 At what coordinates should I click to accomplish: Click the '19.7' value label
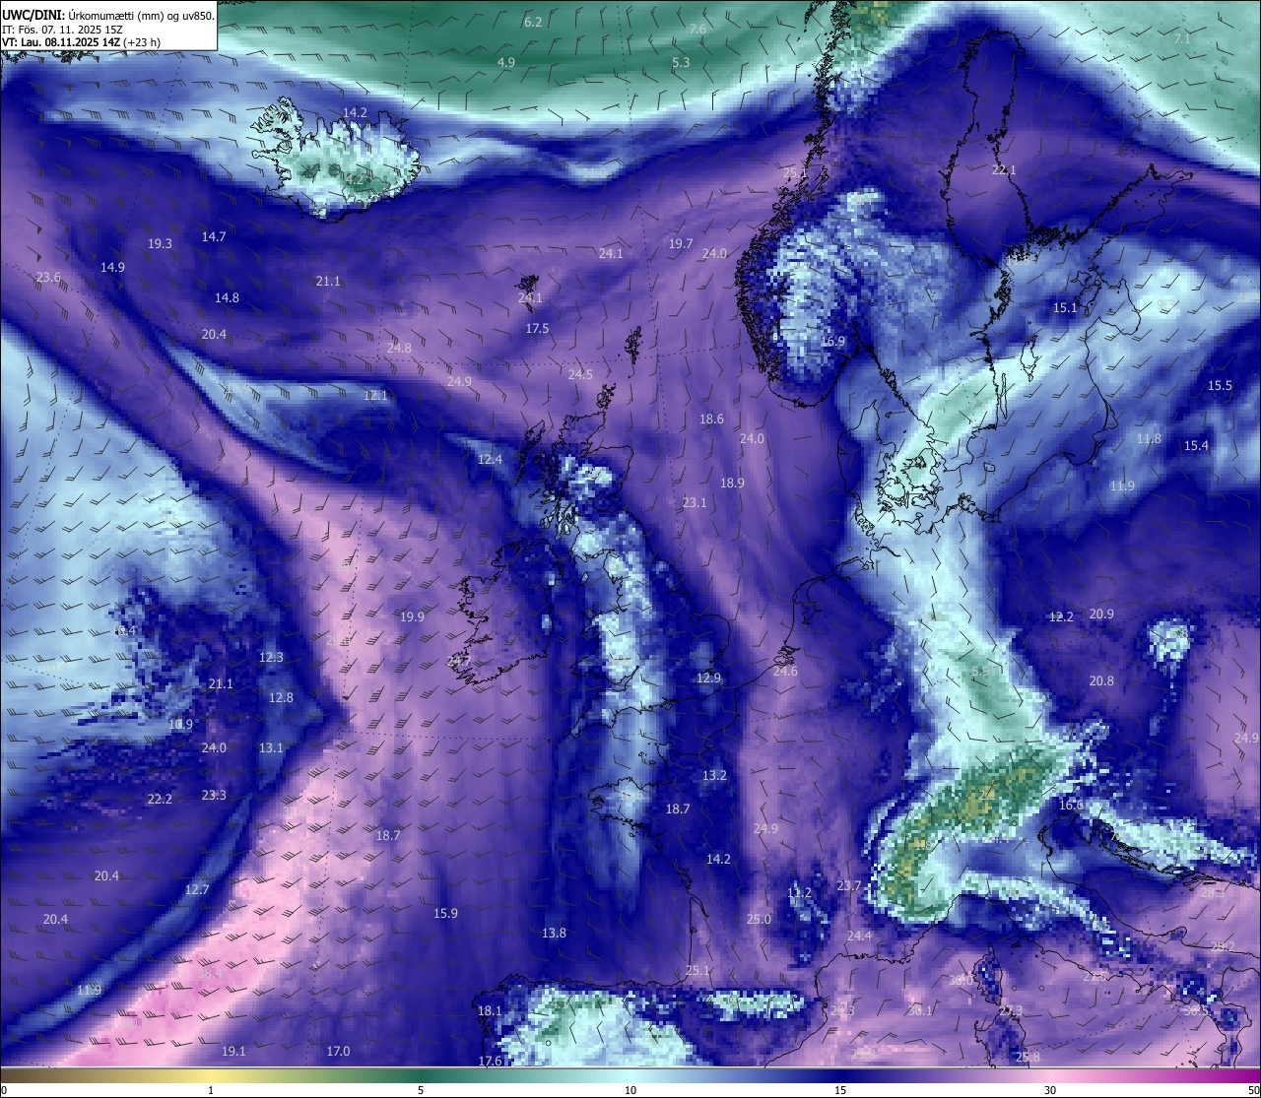coord(681,243)
